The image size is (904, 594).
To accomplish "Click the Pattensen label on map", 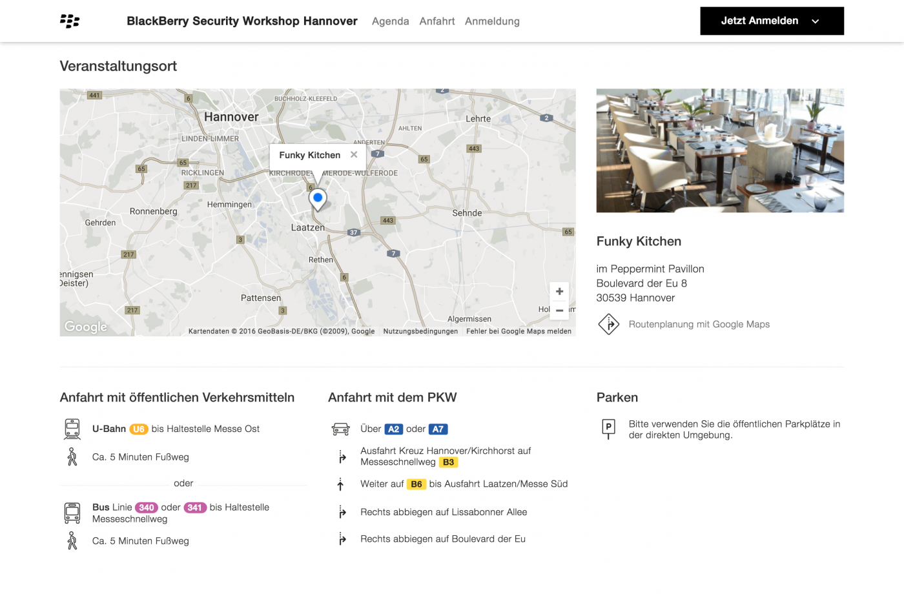I will (x=261, y=298).
